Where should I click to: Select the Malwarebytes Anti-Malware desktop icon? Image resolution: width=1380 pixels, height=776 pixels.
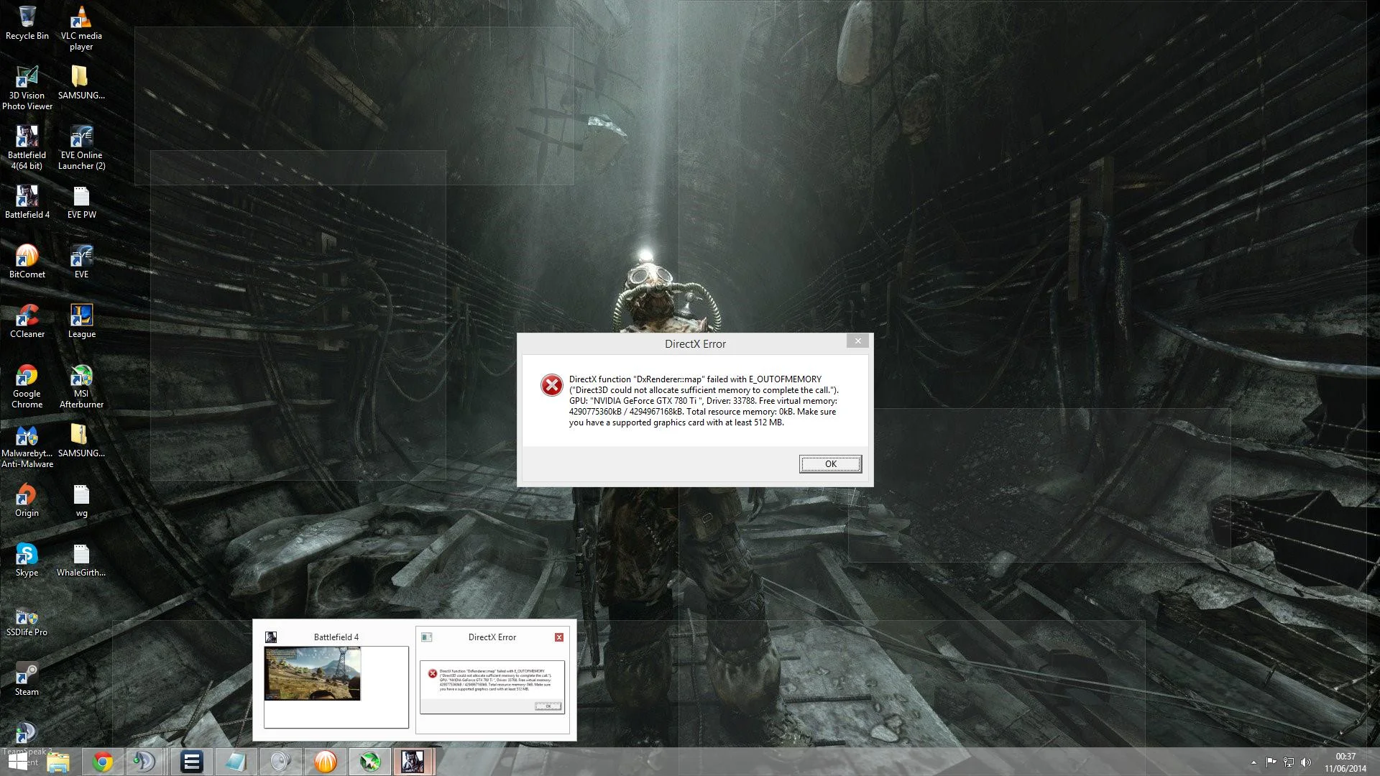pyautogui.click(x=27, y=445)
